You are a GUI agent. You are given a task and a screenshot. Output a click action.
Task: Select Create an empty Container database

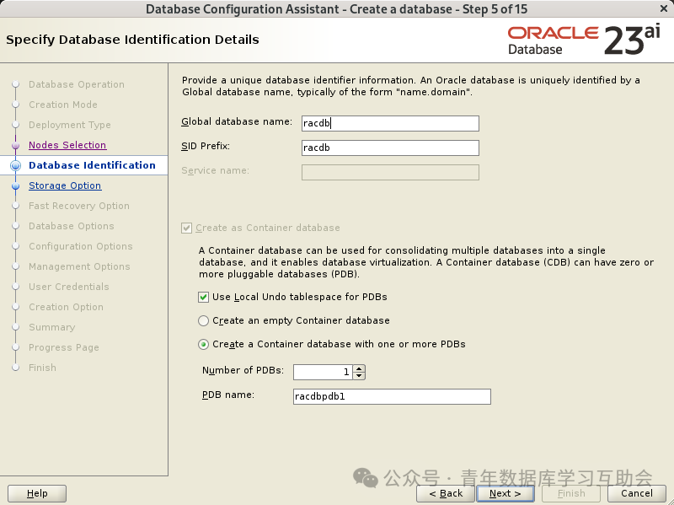(203, 321)
